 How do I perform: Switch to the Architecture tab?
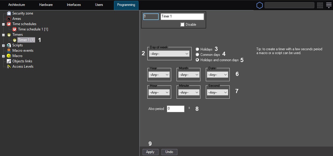[x=17, y=5]
